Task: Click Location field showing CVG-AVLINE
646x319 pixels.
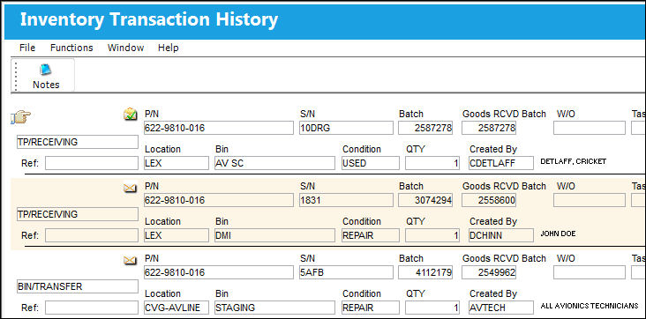Action: pos(177,308)
